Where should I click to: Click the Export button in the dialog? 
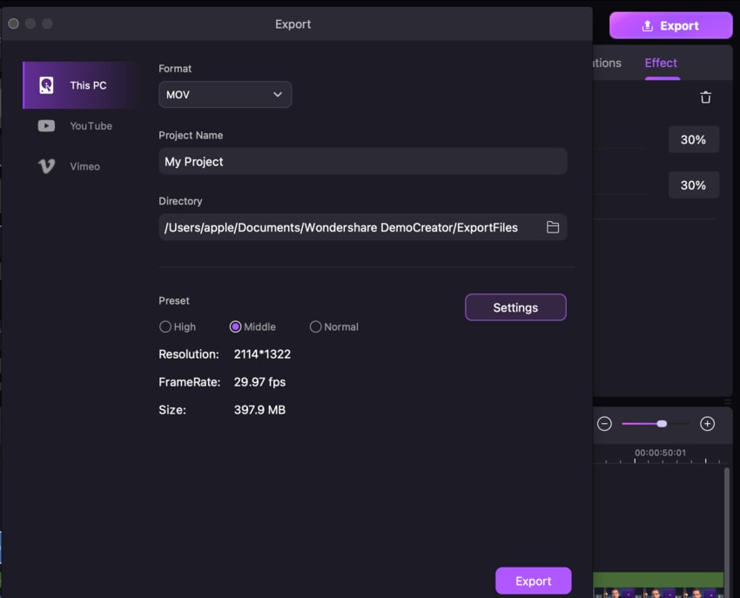534,581
